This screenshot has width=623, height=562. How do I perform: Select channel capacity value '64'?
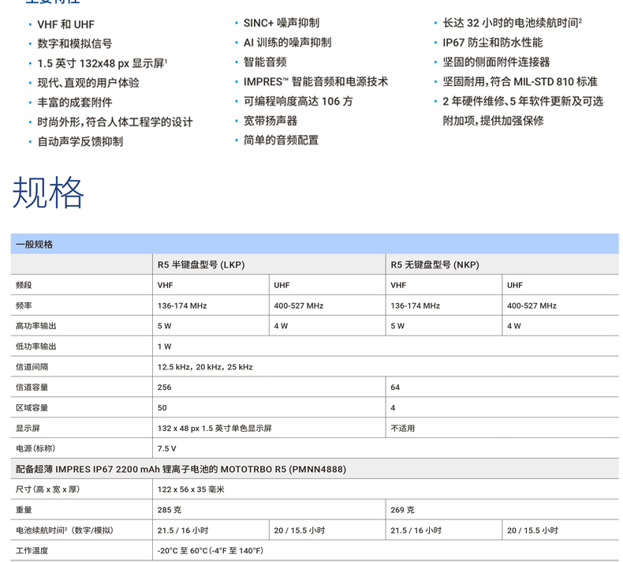click(x=395, y=388)
